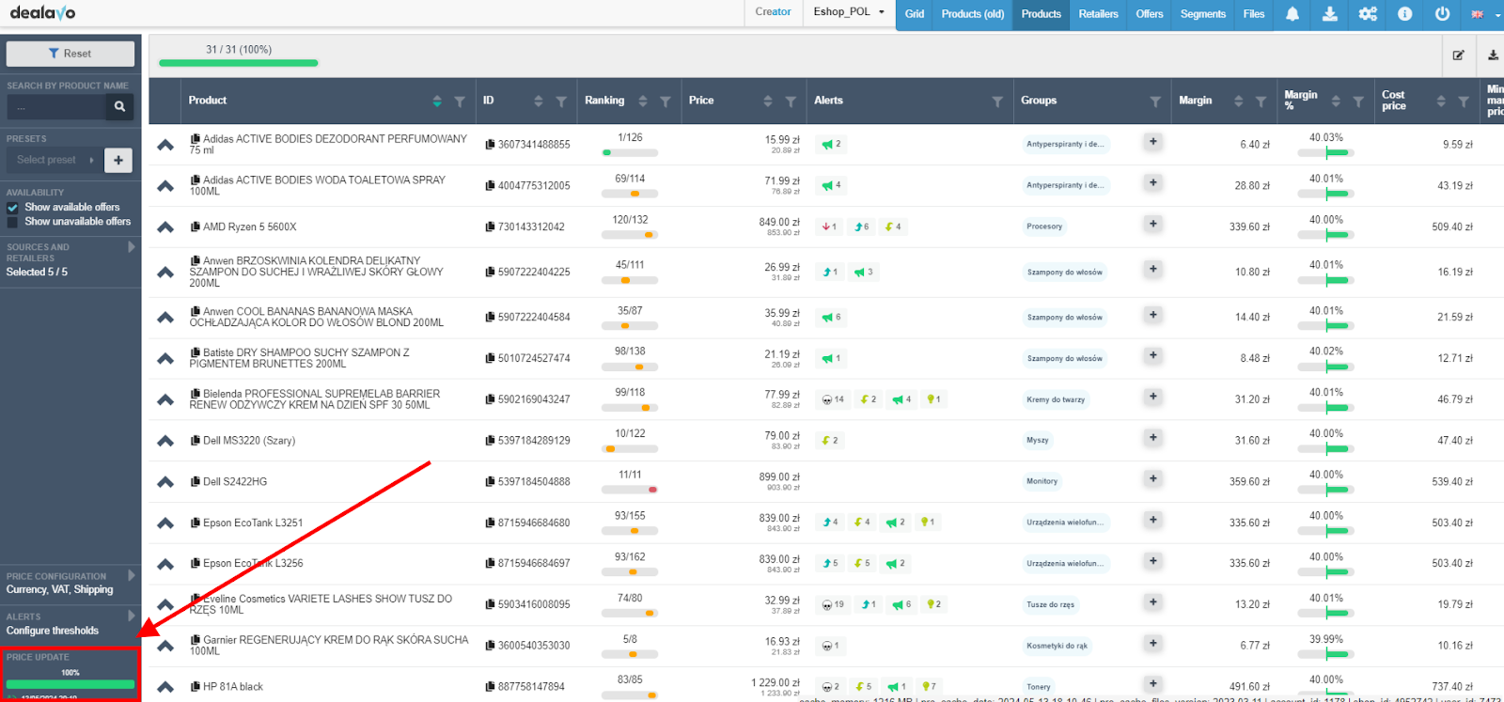Expand the AMD Ryzen 5 5600X row chevron
This screenshot has width=1504, height=702.
(x=165, y=227)
